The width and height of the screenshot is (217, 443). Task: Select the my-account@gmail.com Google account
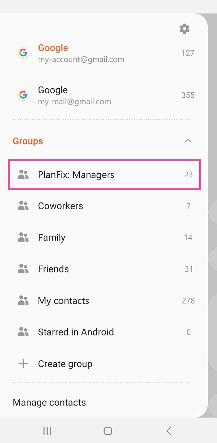pyautogui.click(x=81, y=53)
